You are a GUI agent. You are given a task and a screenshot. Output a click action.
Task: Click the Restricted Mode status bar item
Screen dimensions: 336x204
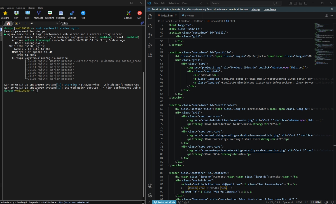click(164, 202)
